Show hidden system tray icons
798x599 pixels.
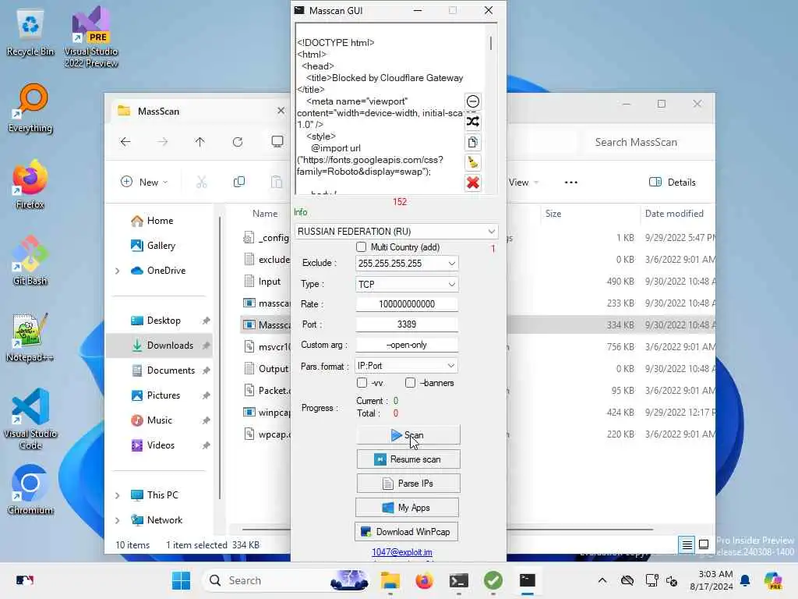coord(602,580)
